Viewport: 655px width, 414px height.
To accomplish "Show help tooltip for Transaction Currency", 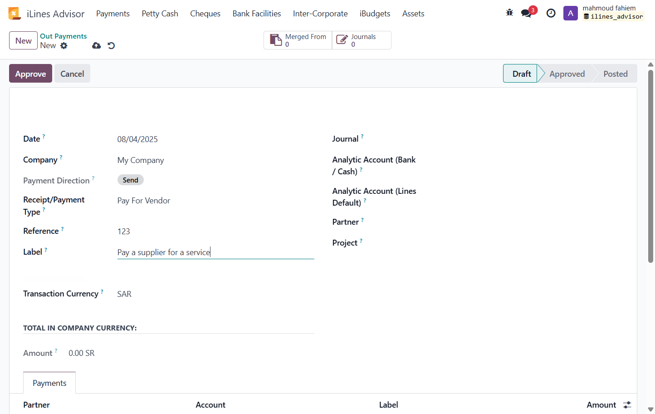I will tap(102, 291).
